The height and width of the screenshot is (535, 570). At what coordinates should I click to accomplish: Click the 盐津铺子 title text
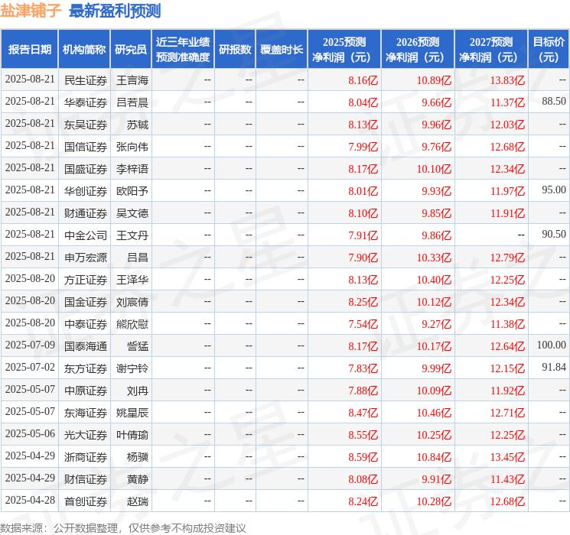(31, 11)
